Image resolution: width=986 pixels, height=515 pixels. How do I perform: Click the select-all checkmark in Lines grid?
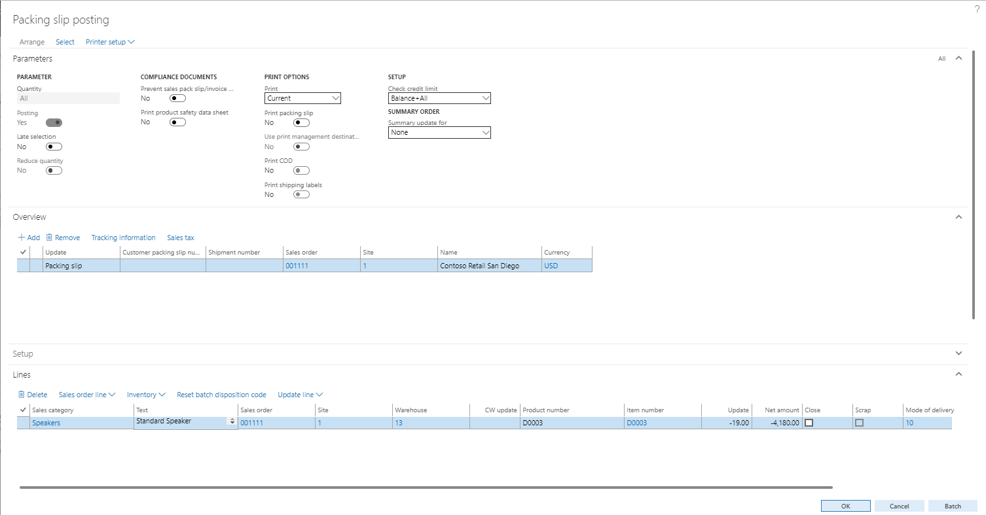(24, 410)
